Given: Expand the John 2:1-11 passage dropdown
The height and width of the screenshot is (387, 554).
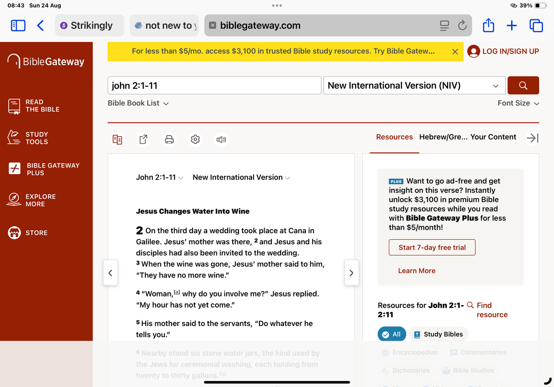Looking at the screenshot, I should point(160,177).
